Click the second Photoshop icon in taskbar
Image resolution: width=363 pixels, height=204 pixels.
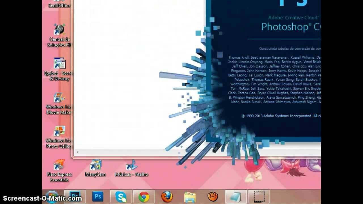coord(98,197)
